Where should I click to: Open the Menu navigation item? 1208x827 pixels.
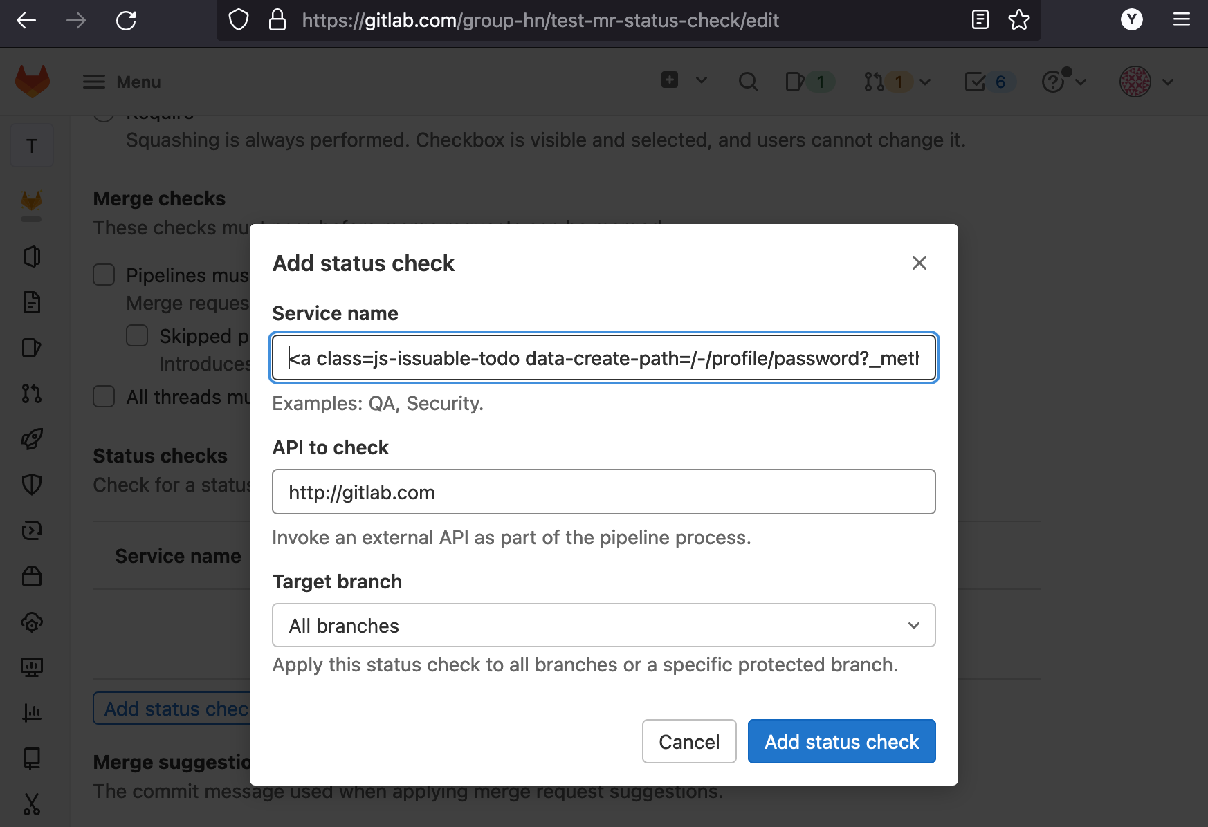[x=122, y=82]
